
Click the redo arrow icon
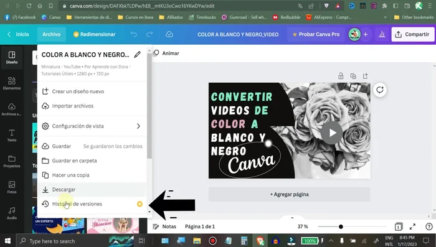(149, 34)
